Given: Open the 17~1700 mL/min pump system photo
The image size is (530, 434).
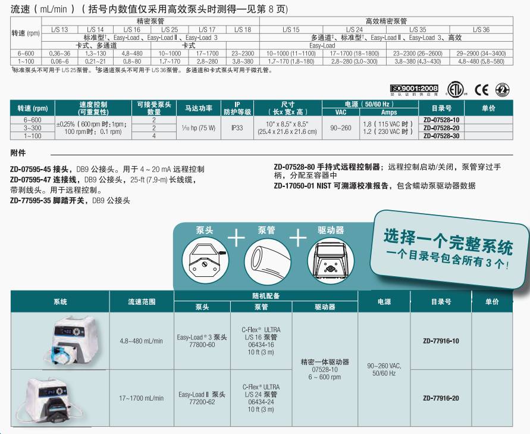Looking at the screenshot, I should (59, 398).
